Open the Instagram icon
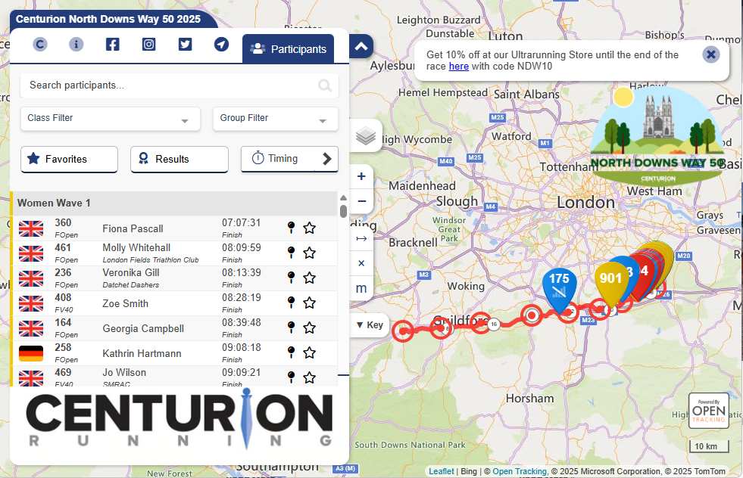Image resolution: width=743 pixels, height=478 pixels. point(148,45)
